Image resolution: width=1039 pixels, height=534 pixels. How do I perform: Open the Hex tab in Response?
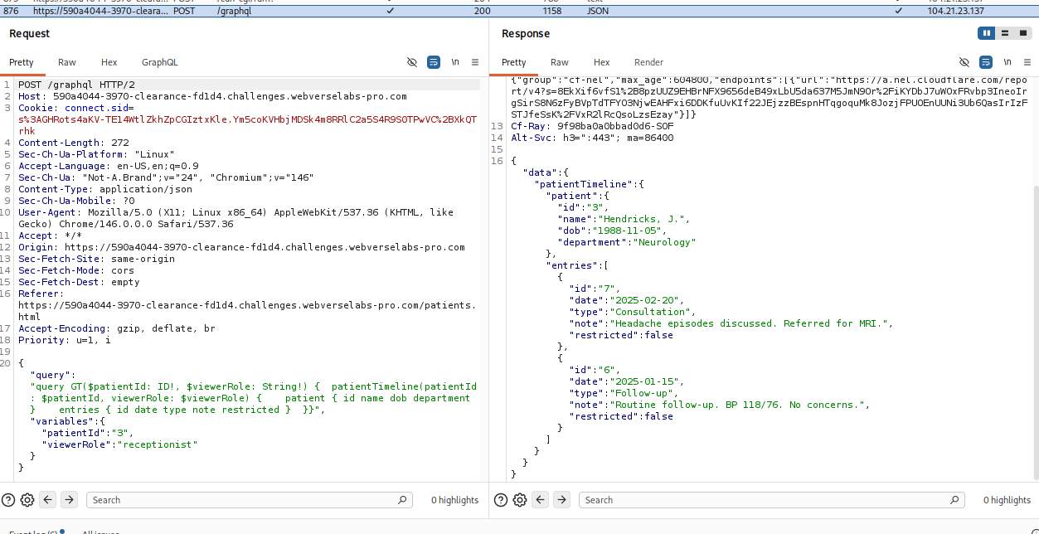(602, 62)
